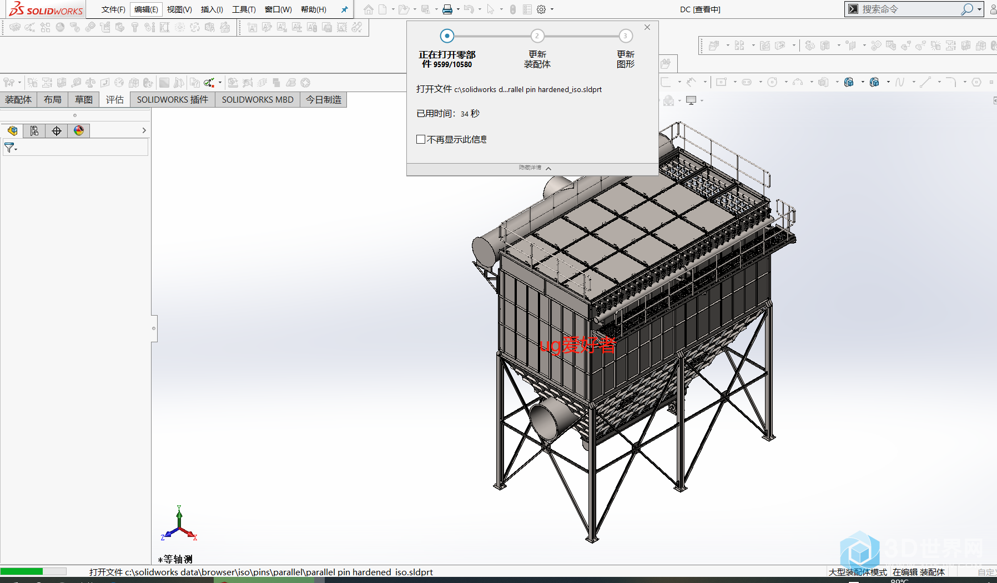This screenshot has height=583, width=997.
Task: Open the Options gear dropdown arrow
Action: [552, 9]
